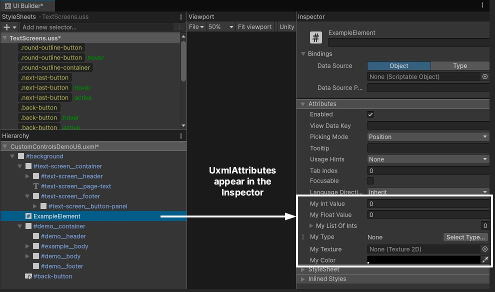Open object picker for Data Source field
495x292 pixels.
(485, 76)
